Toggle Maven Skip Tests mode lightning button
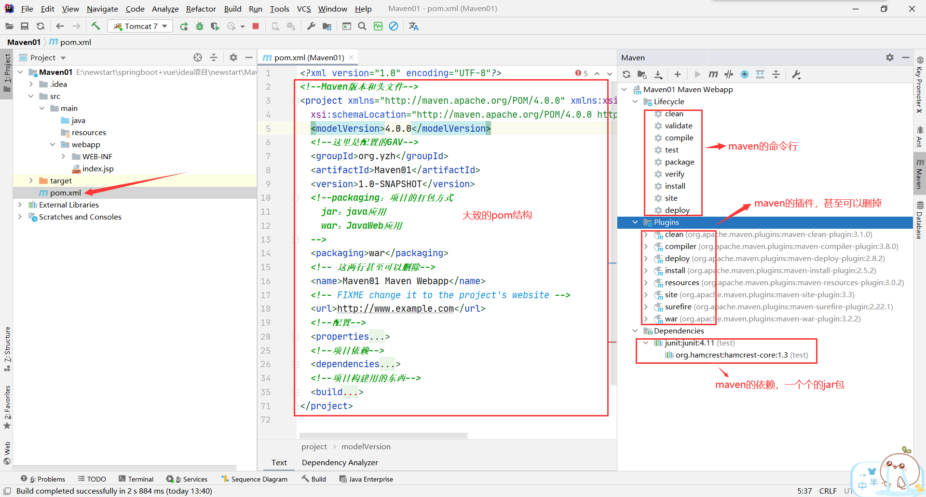926x497 pixels. click(x=745, y=74)
